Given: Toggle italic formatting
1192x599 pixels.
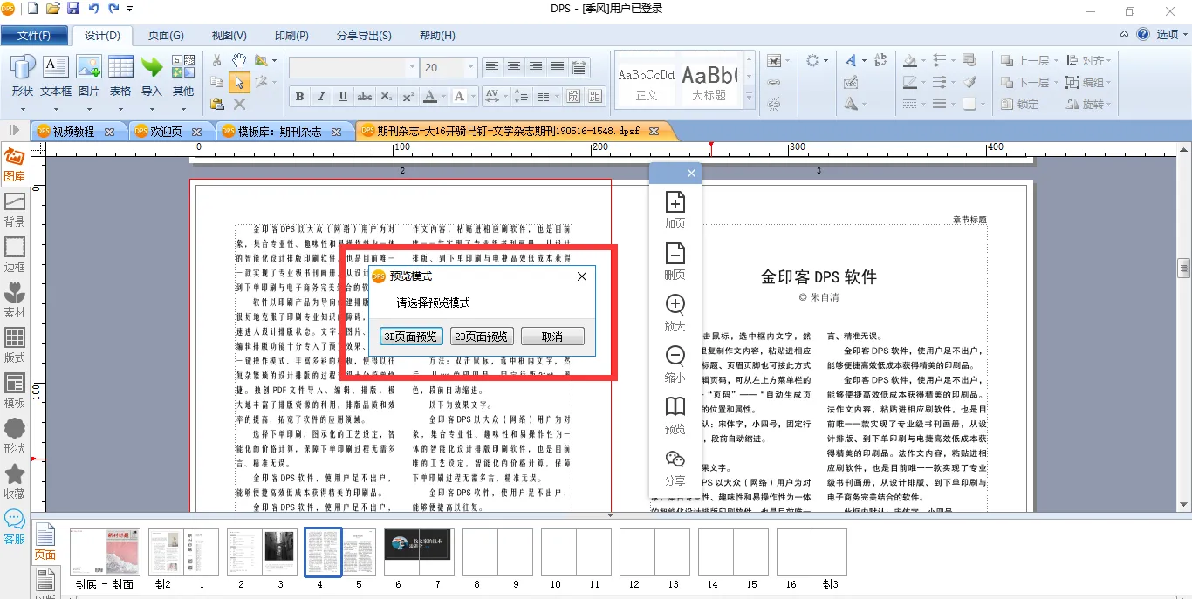Looking at the screenshot, I should 321,96.
